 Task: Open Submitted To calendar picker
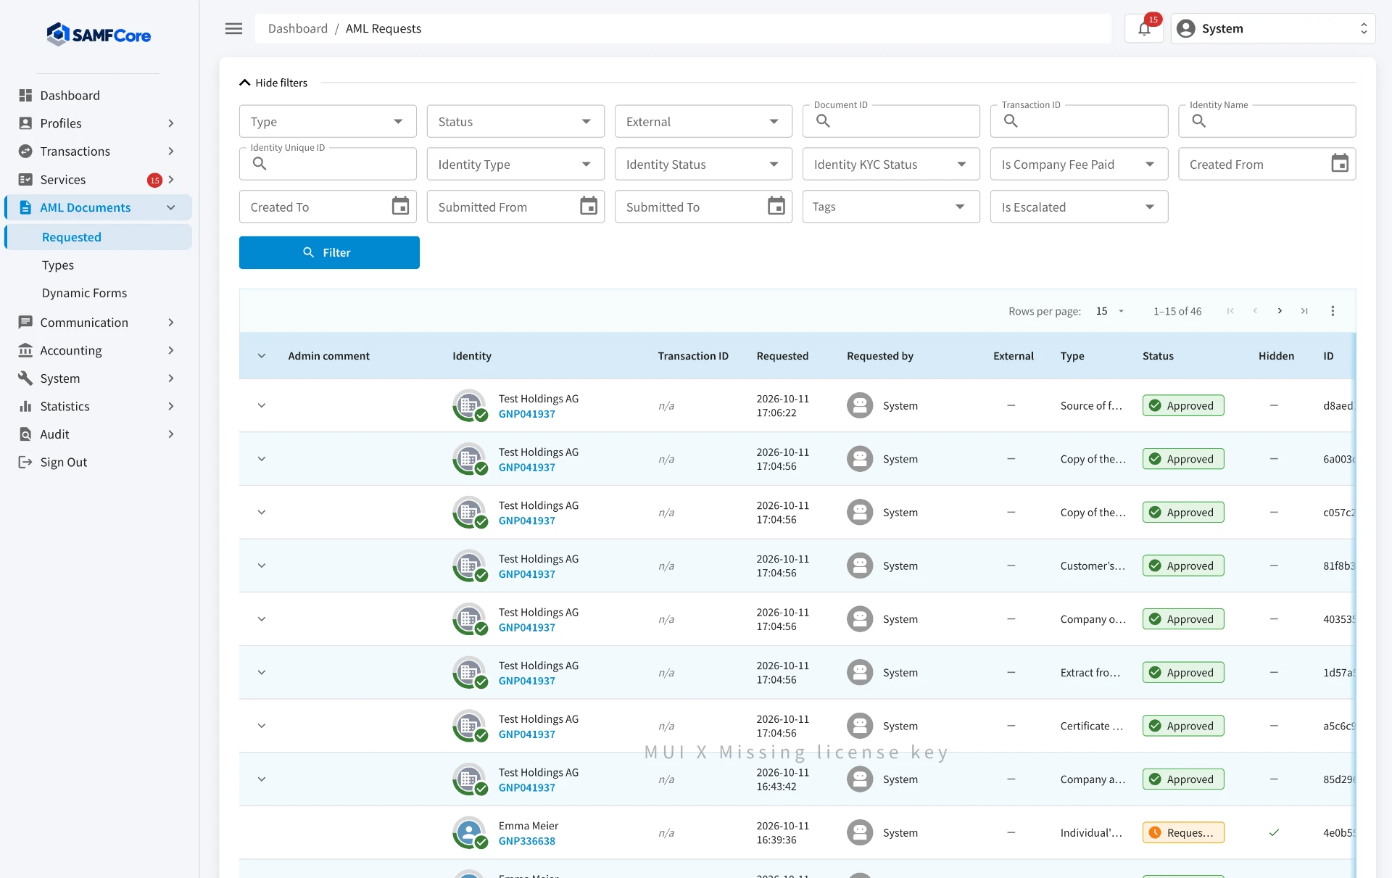pos(776,207)
